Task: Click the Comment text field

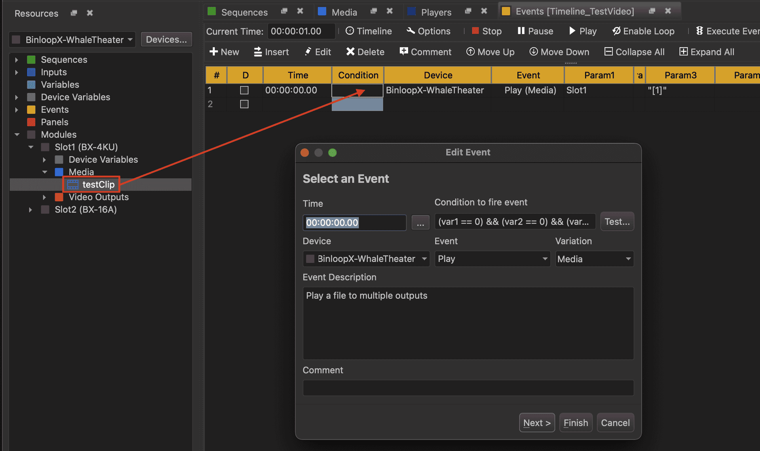Action: point(468,388)
